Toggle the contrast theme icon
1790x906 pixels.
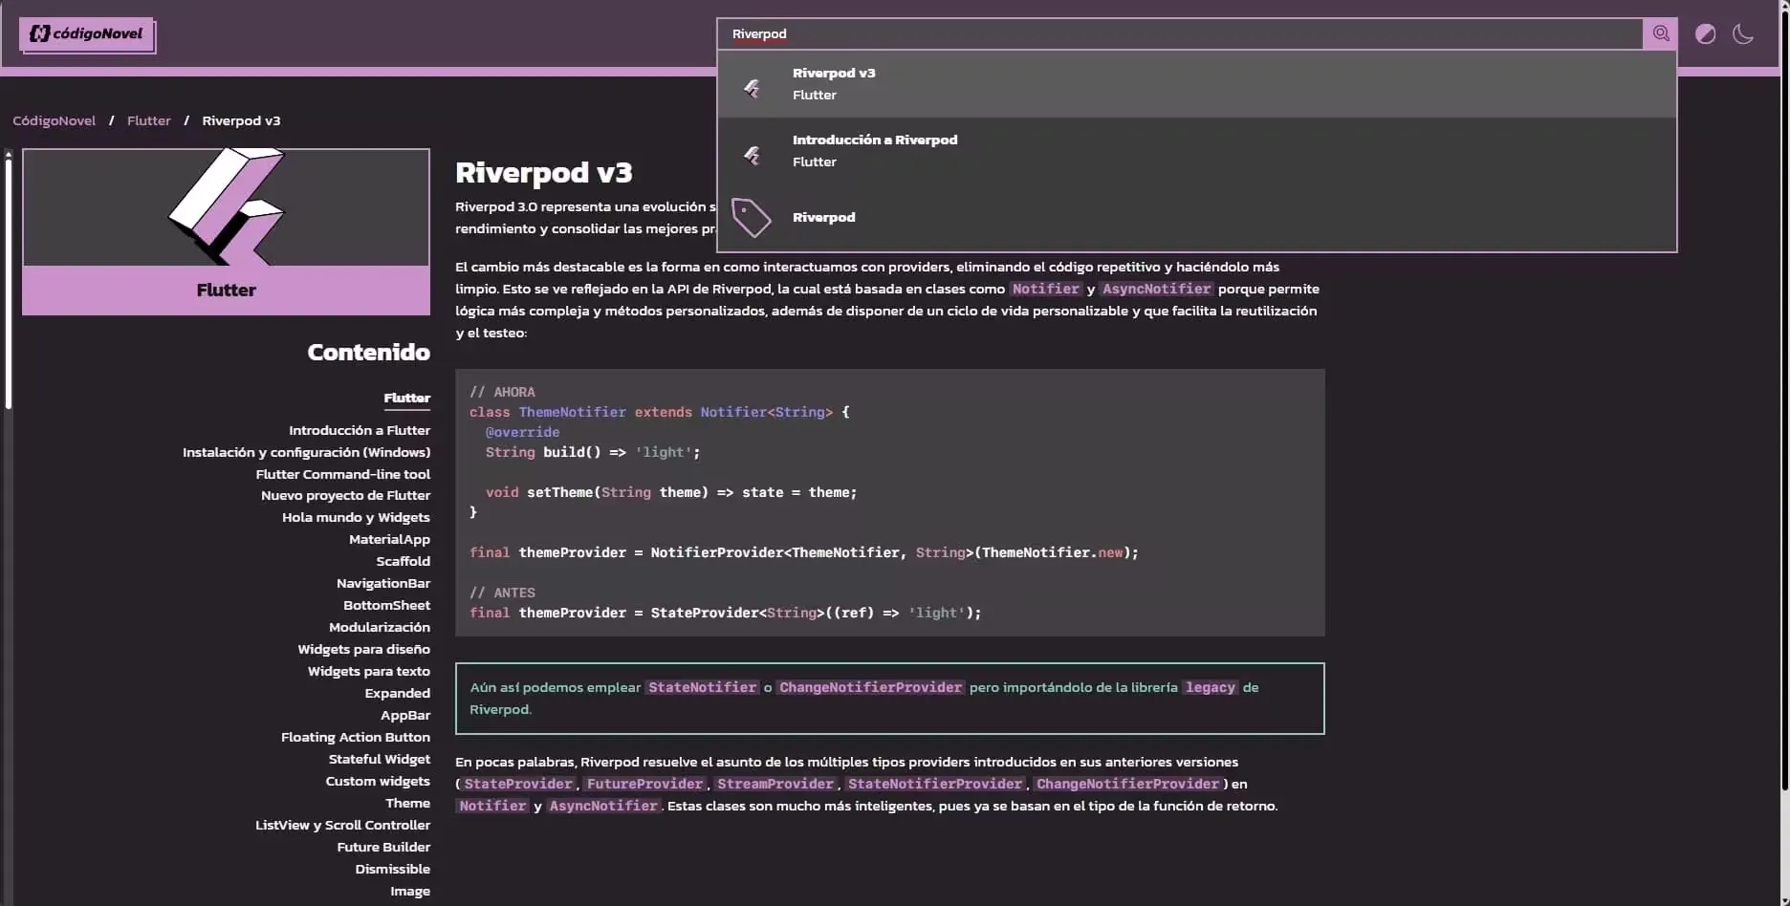point(1707,33)
